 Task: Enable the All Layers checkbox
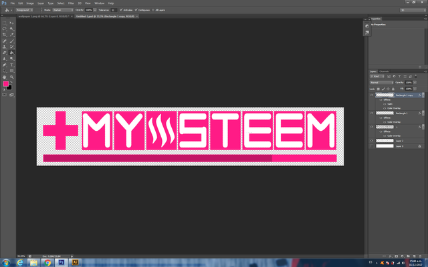[x=153, y=10]
